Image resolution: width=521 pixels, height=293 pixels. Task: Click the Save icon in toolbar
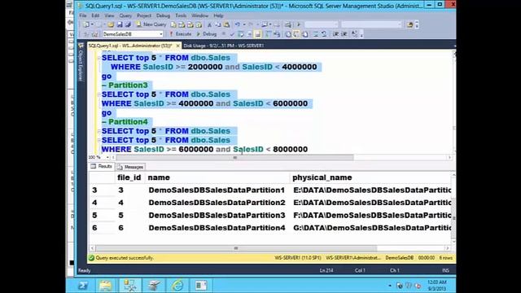point(120,24)
